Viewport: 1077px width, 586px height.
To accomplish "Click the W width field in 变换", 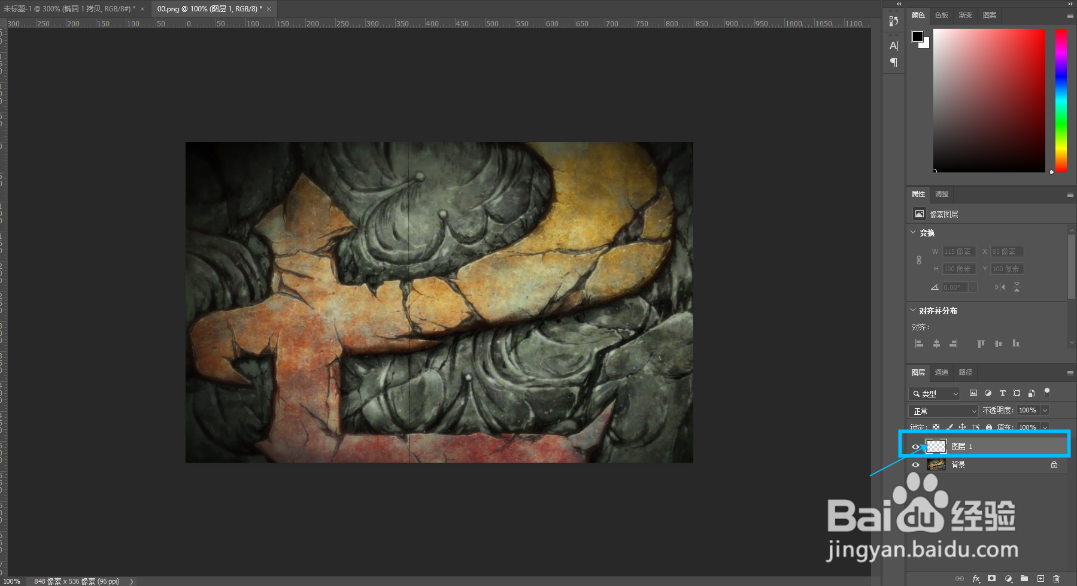I will click(959, 251).
